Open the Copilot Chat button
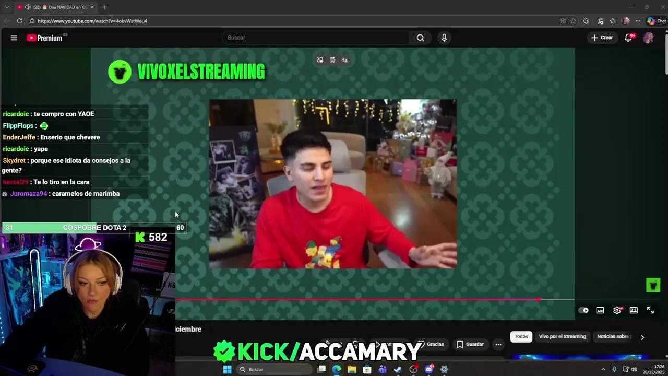668x376 pixels. point(657,21)
